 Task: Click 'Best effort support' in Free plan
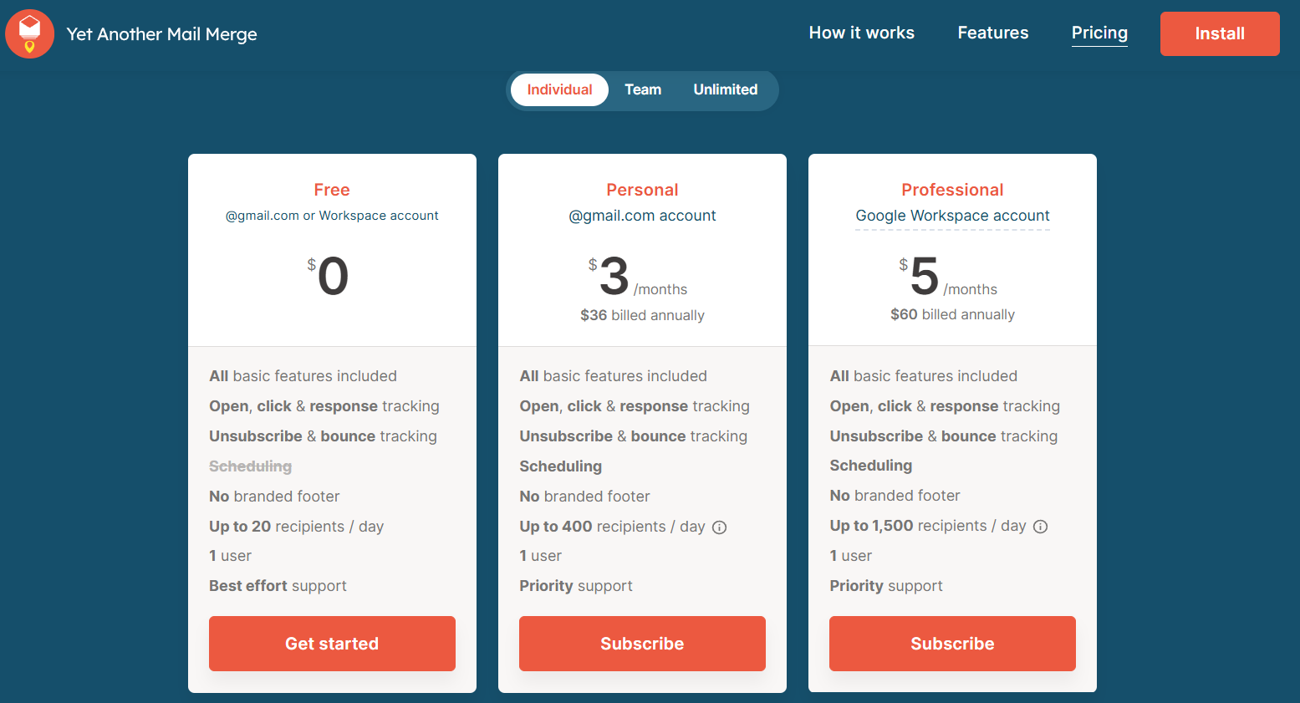pos(278,586)
